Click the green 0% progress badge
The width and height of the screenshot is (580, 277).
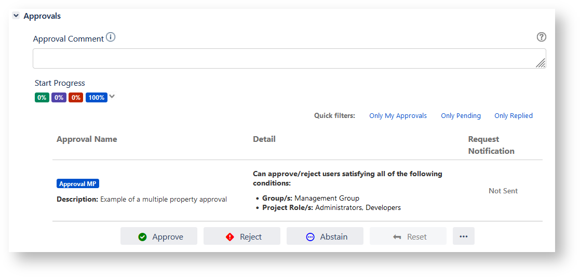point(42,98)
